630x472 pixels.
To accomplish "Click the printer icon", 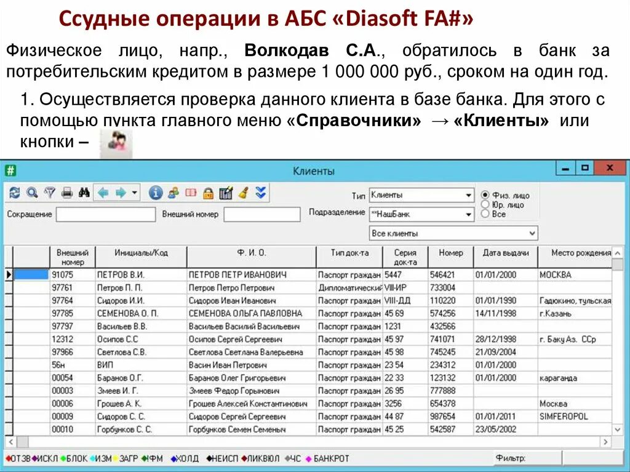I will click(66, 193).
